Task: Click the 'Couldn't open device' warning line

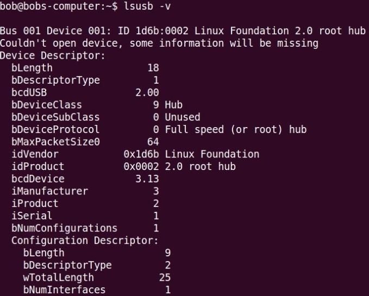Action: point(159,43)
